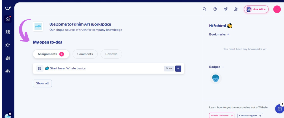Select the Assignments tab
284x118 pixels.
click(51, 54)
